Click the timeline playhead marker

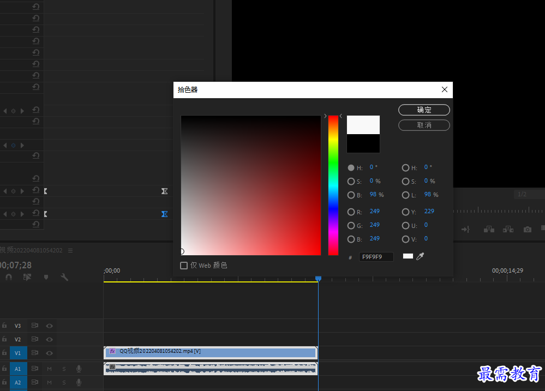tap(318, 279)
